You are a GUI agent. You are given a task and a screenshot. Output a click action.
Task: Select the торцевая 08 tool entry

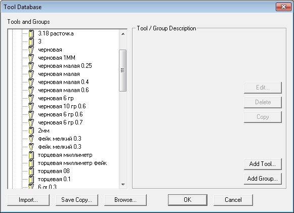pyautogui.click(x=54, y=171)
